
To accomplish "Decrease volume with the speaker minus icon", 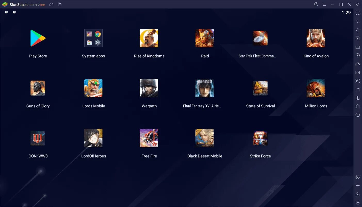I will click(358, 30).
